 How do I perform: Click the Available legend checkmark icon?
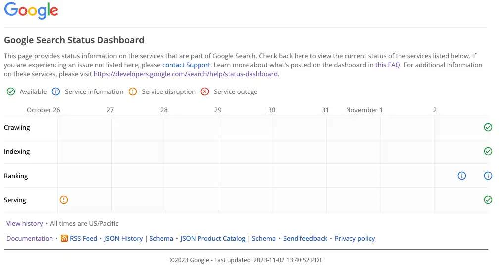pyautogui.click(x=11, y=92)
